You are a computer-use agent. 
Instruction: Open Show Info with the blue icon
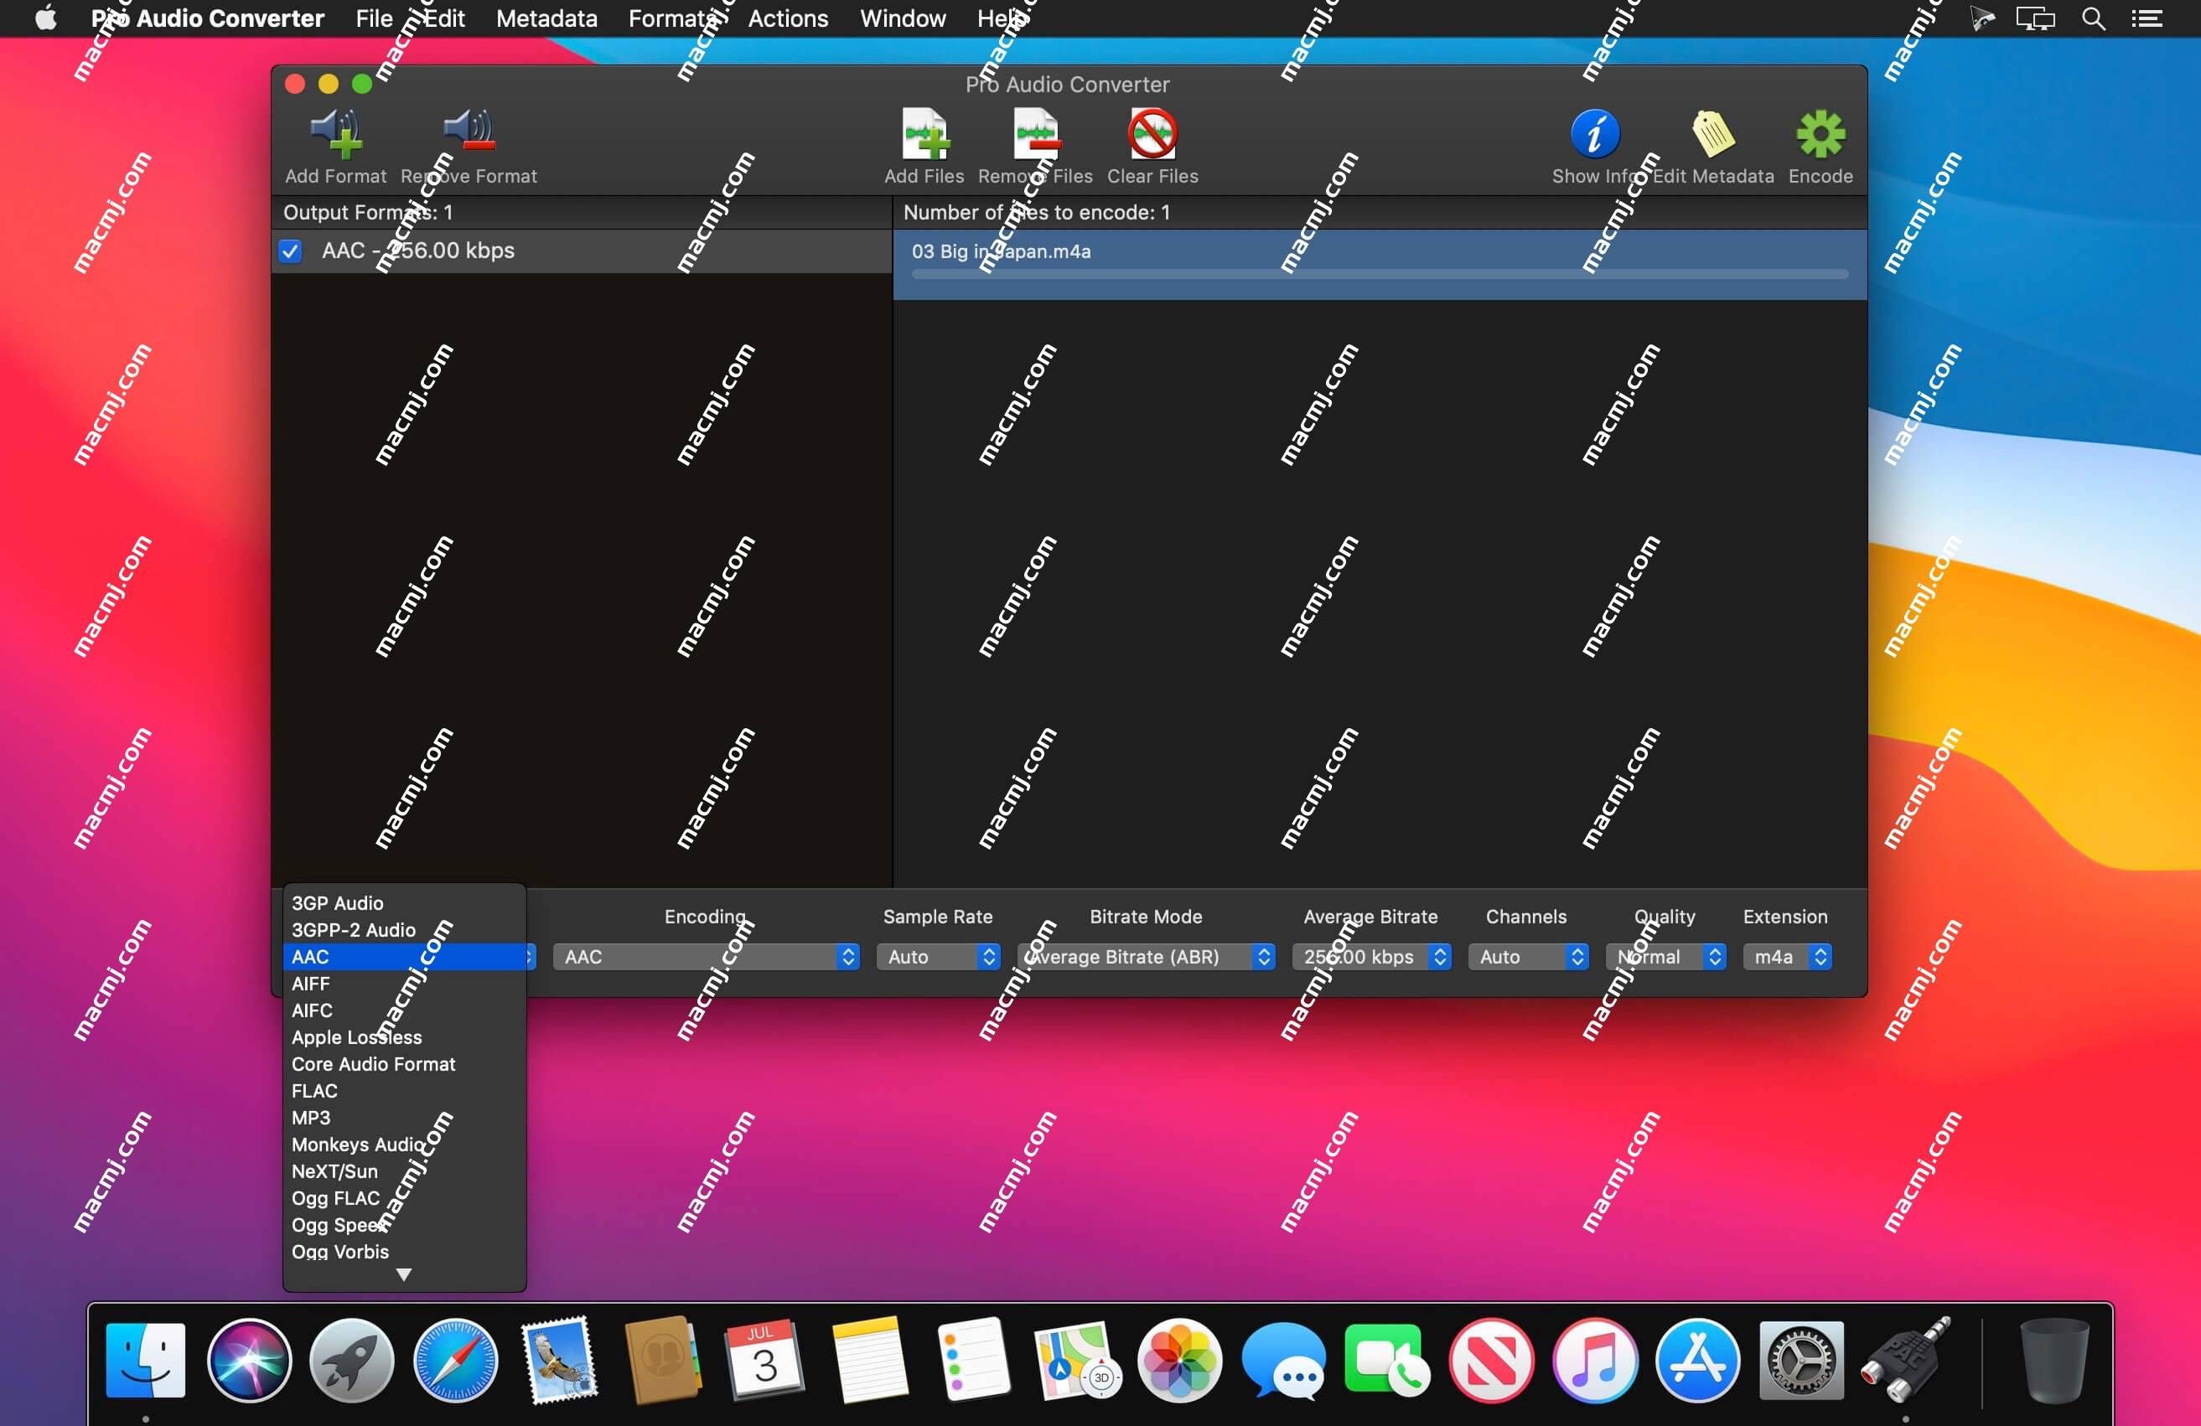tap(1594, 134)
